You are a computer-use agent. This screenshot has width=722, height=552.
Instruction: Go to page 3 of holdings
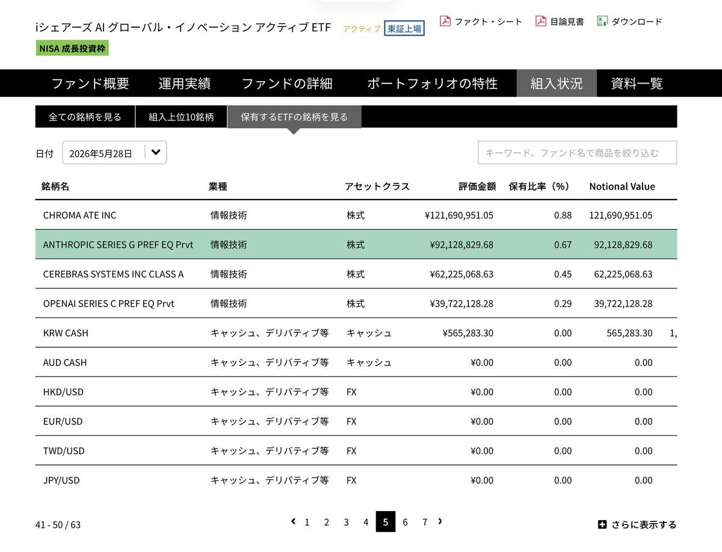coord(346,522)
